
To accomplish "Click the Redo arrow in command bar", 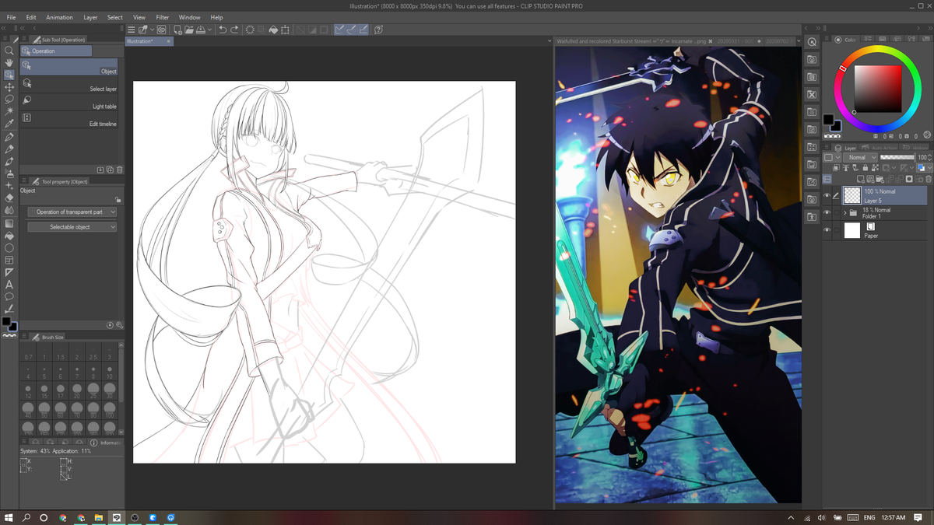I will [x=234, y=30].
